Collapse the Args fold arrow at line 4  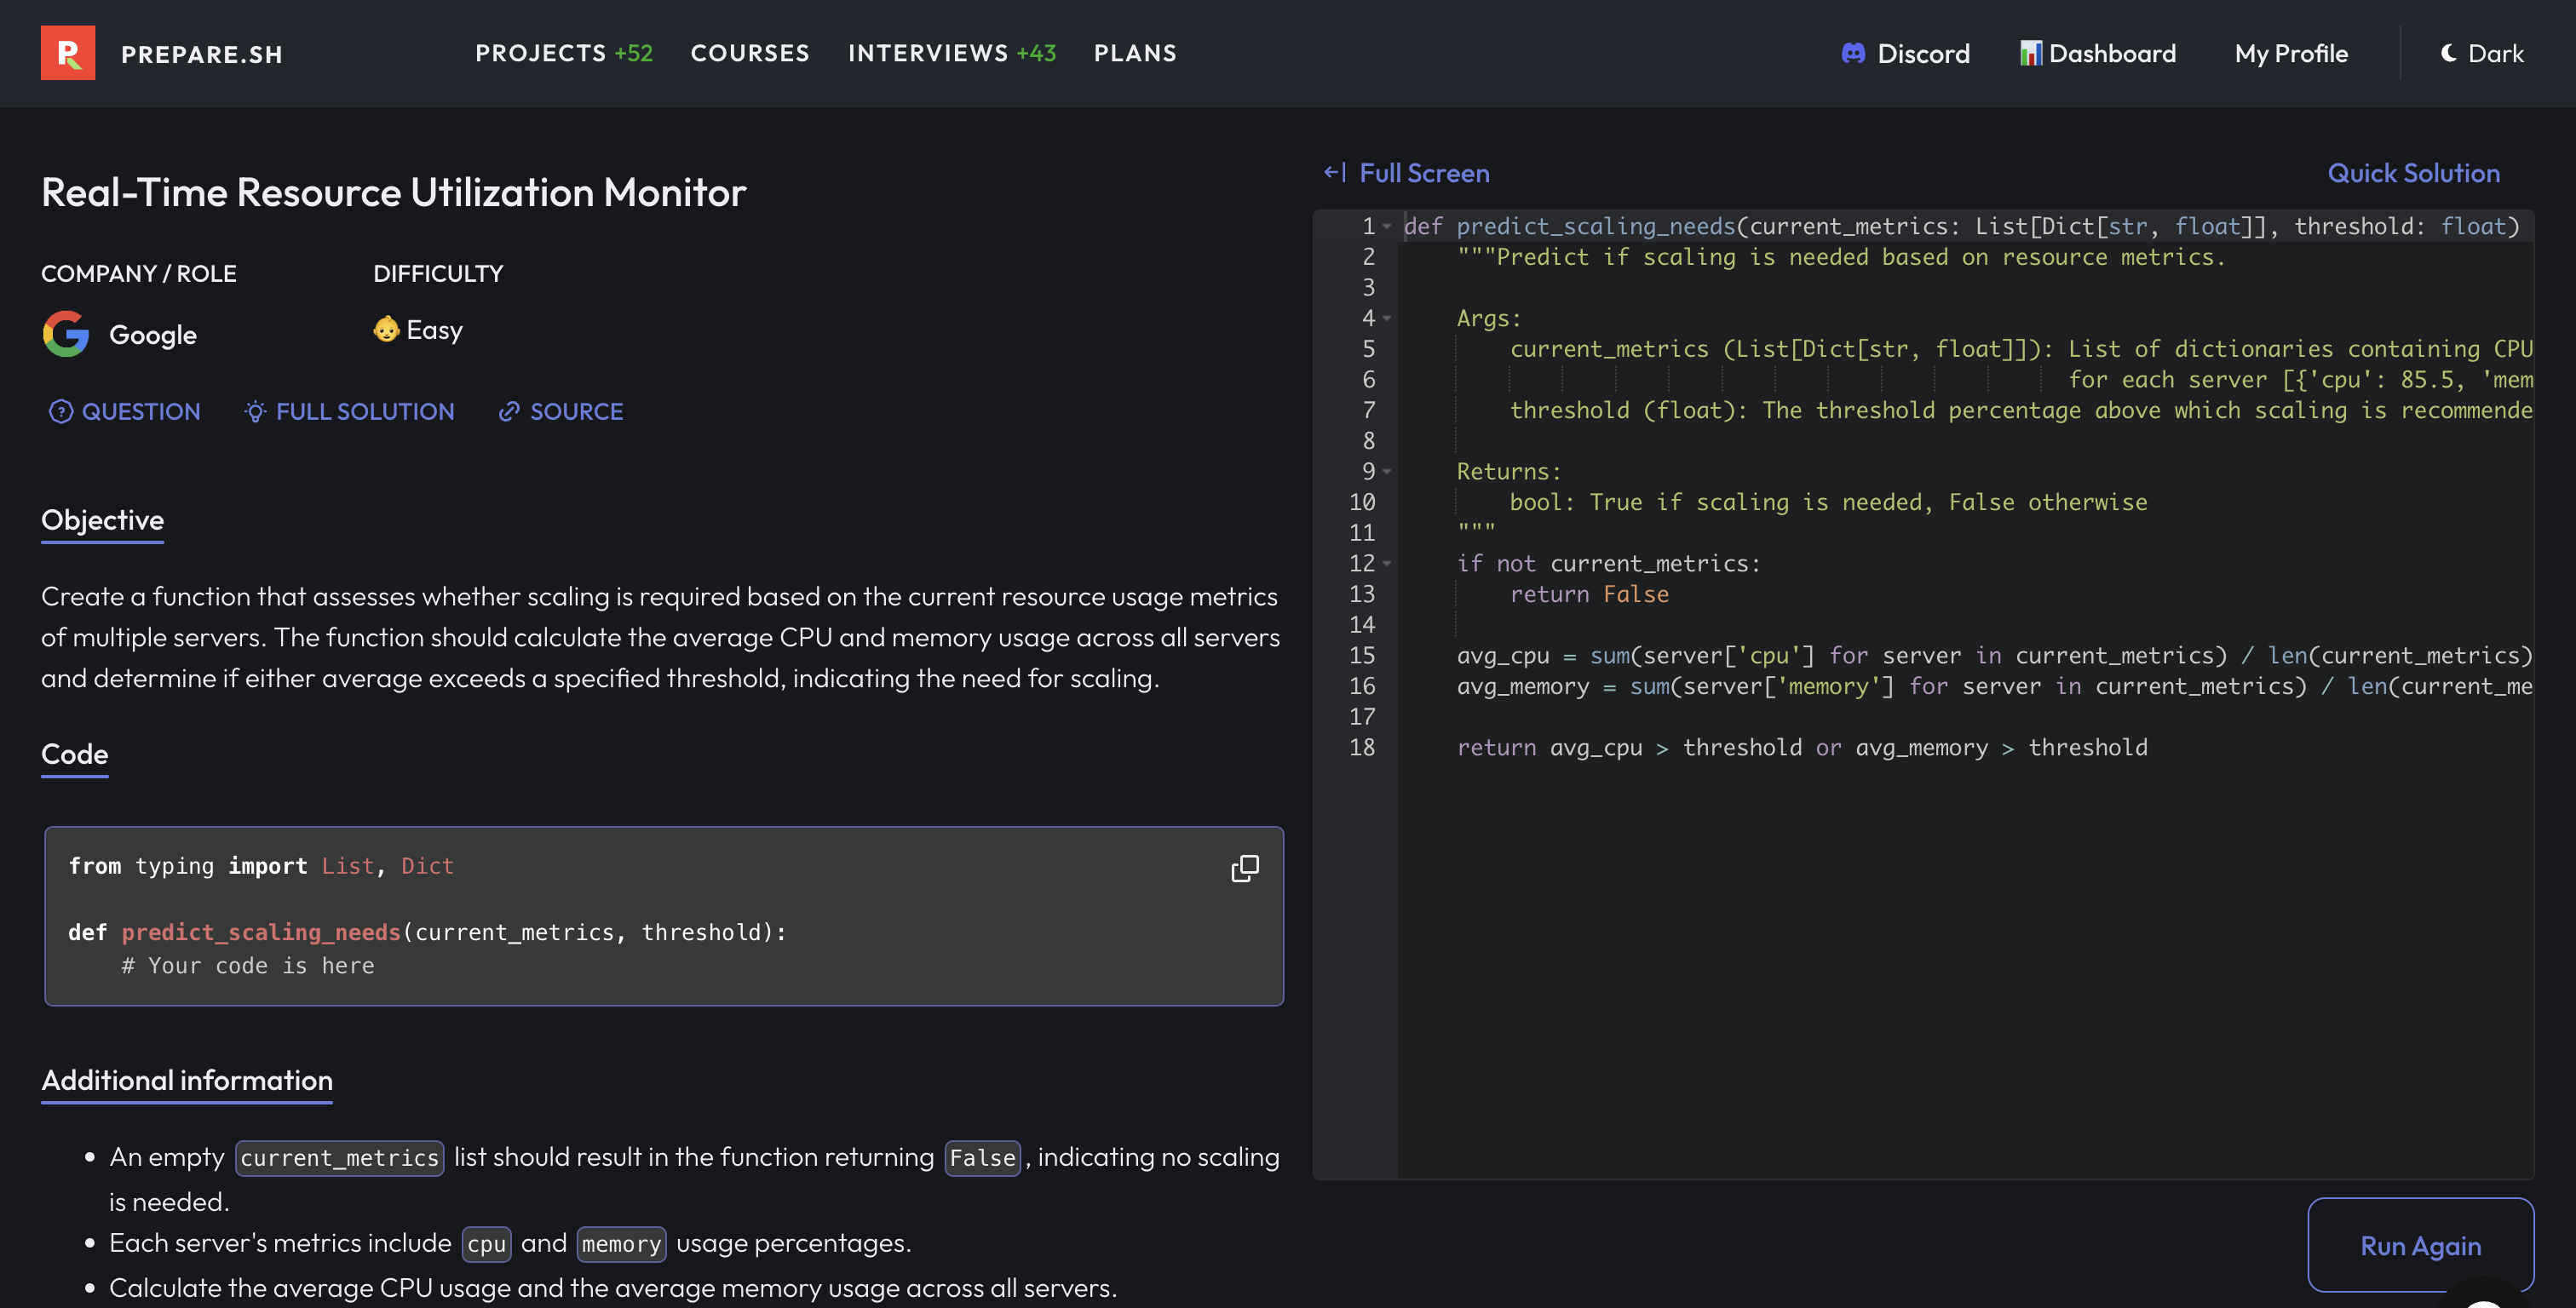[x=1387, y=319]
